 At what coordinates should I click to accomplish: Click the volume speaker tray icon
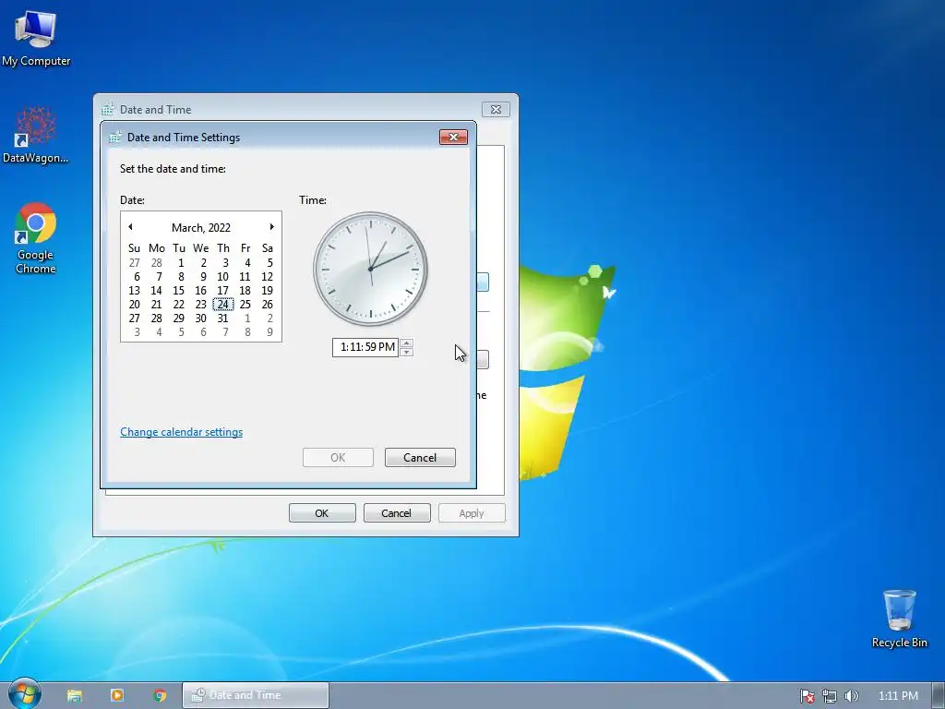pyautogui.click(x=851, y=696)
